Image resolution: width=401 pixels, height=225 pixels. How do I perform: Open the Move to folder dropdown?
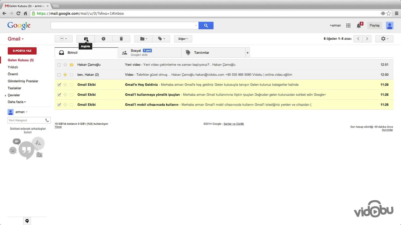point(143,39)
